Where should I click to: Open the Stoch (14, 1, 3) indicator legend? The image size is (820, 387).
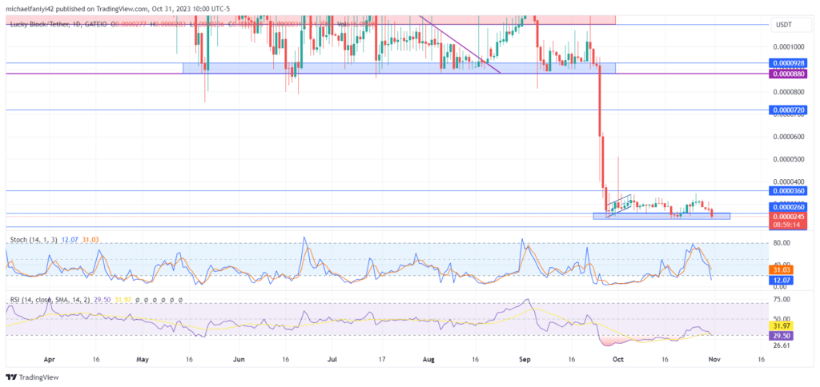(34, 240)
